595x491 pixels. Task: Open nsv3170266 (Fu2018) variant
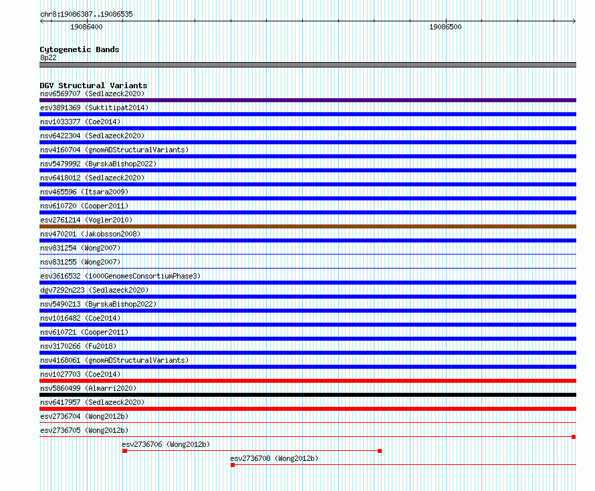click(x=78, y=346)
